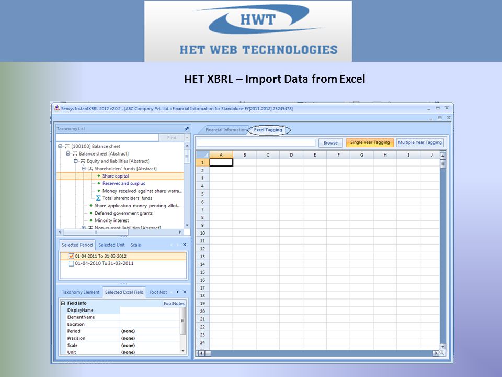Click the diamond icon beside Minority interest

tap(91, 220)
